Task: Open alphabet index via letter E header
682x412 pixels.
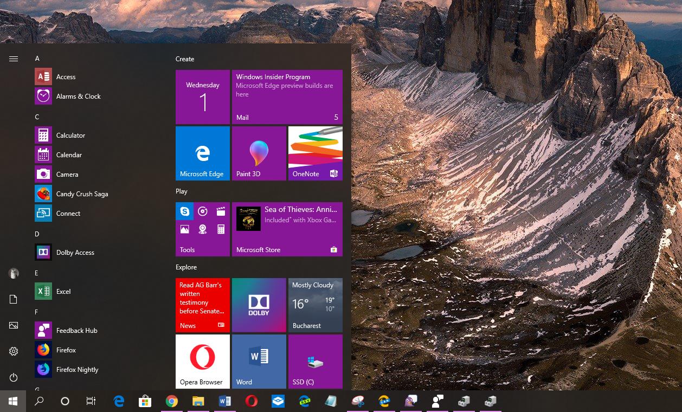Action: click(x=37, y=273)
